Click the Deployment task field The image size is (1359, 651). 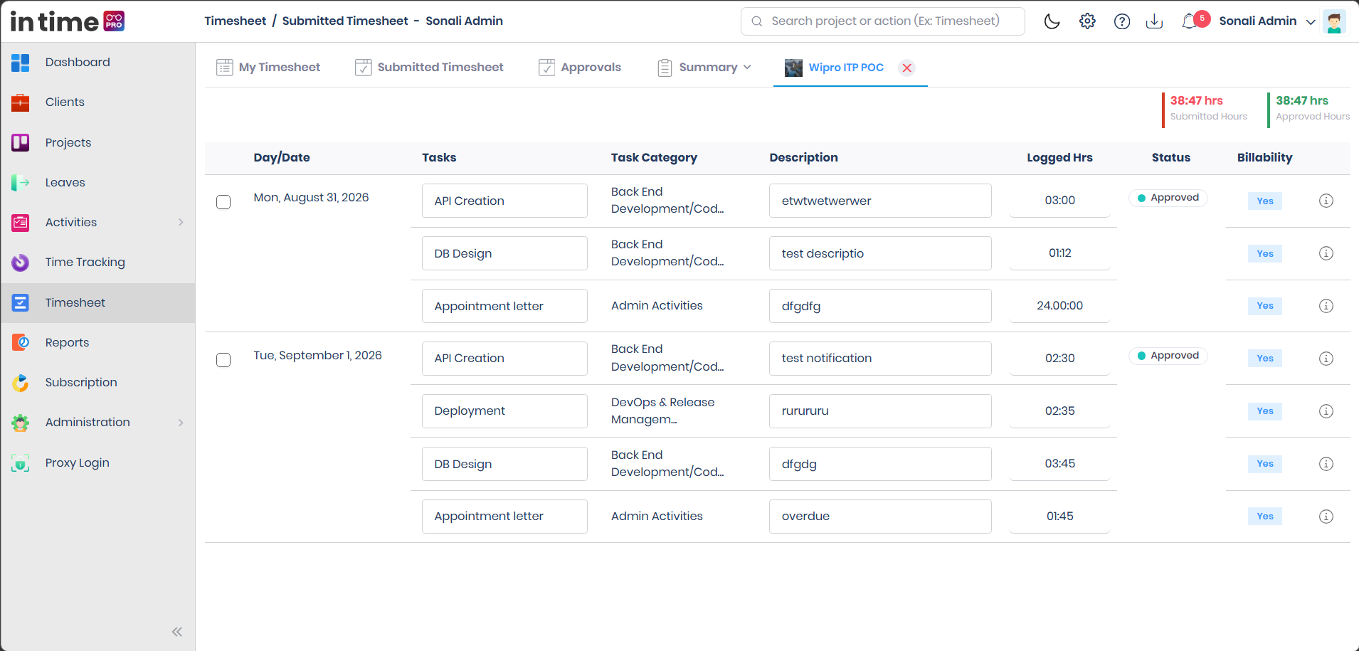504,411
